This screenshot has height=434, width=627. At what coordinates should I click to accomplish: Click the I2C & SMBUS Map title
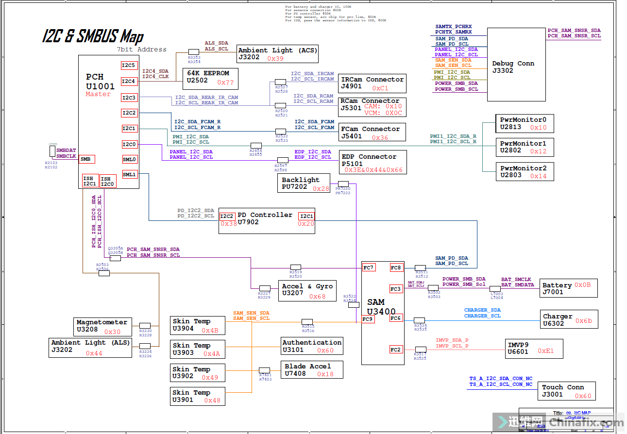pos(93,36)
